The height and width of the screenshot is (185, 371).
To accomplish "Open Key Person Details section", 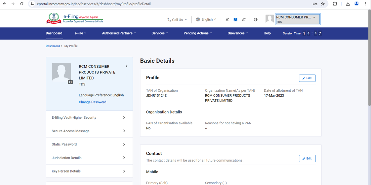I will tap(89, 171).
